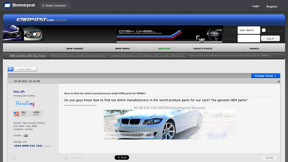The image size is (288, 162).
Task: Go to General E90 Sedan / E91 Wagon breadcrumb
Action: click(147, 55)
